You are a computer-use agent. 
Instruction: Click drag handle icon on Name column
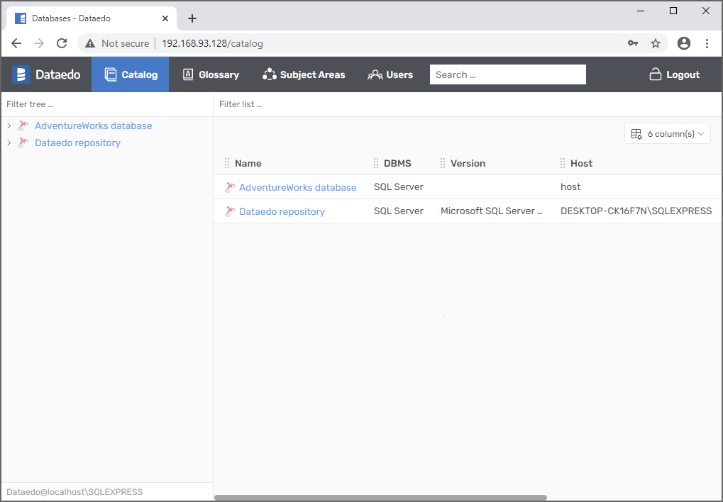pyautogui.click(x=227, y=163)
